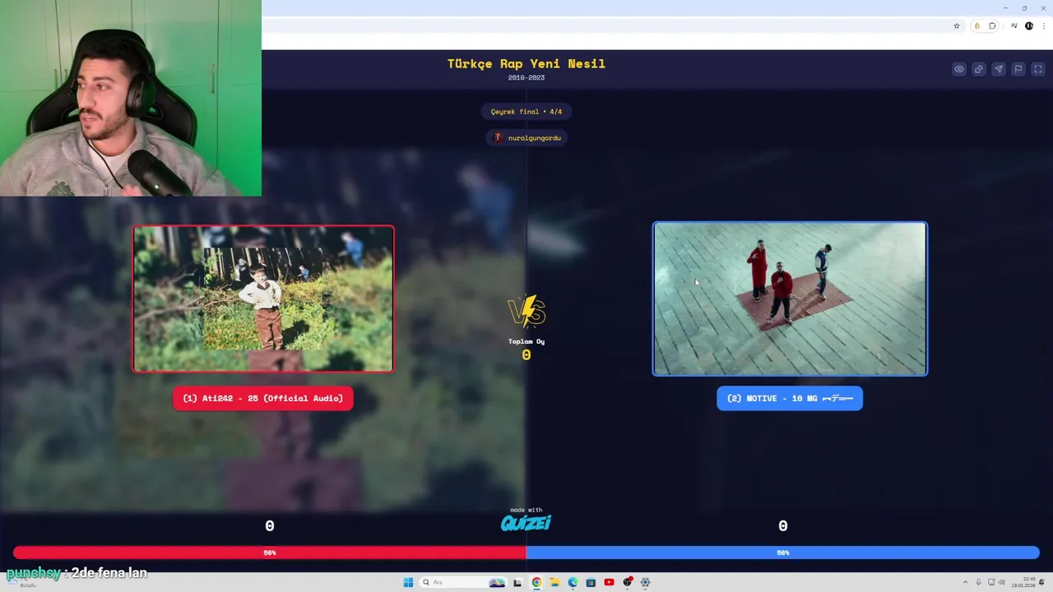Open the Chrome three-dot menu

pyautogui.click(x=1043, y=26)
